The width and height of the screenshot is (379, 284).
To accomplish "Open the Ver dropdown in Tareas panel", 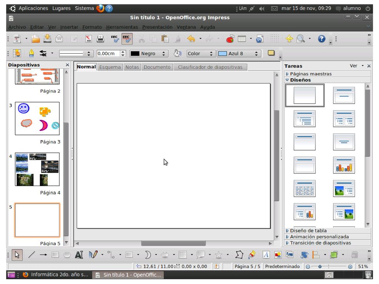I will tap(356, 66).
